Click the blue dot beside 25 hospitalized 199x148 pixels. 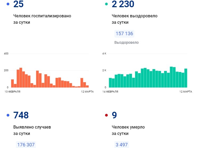[8, 4]
